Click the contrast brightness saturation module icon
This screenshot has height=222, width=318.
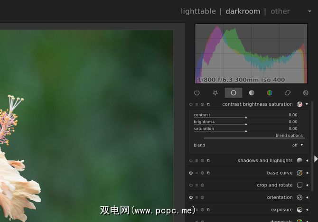coord(299,104)
